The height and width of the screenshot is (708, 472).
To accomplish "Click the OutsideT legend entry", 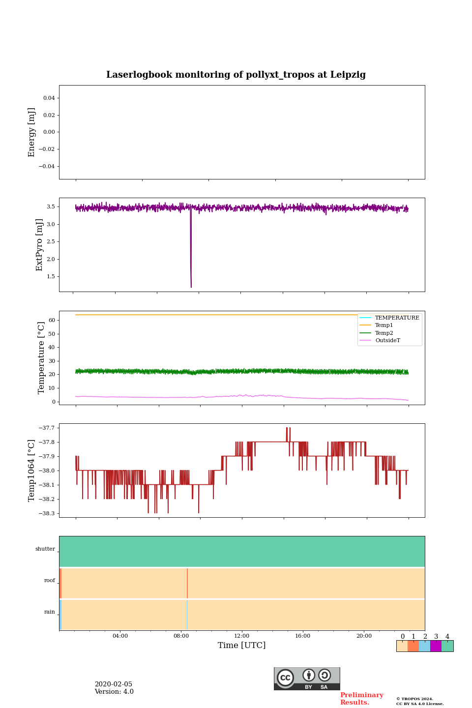I will point(387,340).
